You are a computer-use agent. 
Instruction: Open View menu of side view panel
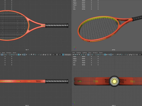(74, 53)
